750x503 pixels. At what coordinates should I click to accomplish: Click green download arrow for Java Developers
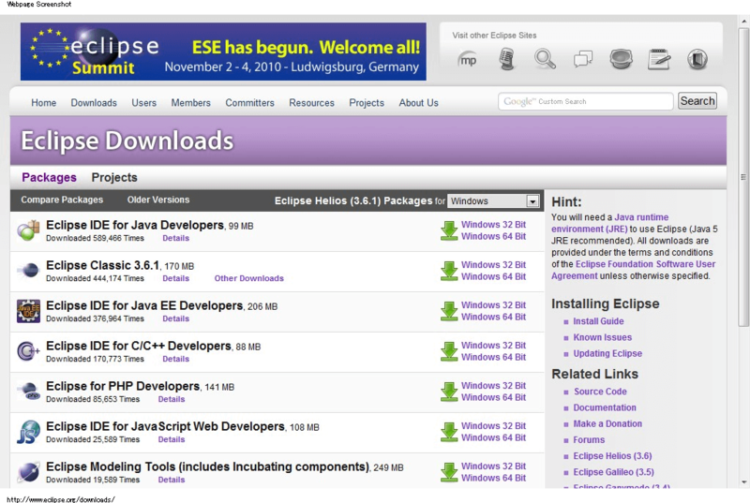point(449,230)
